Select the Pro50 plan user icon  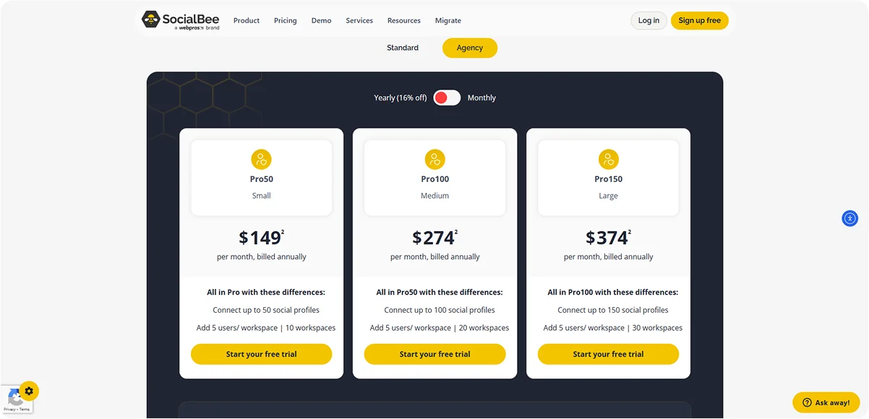click(261, 159)
